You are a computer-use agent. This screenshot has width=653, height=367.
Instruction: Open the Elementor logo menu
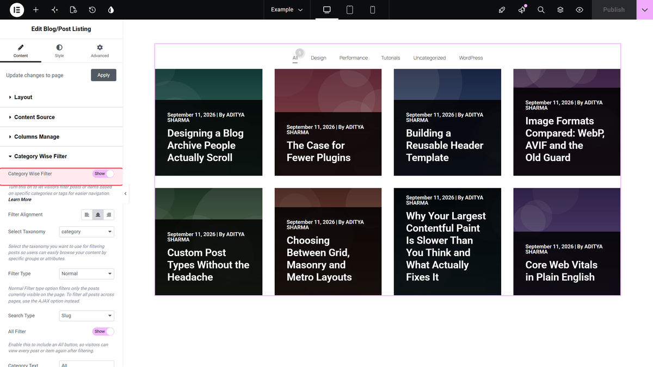[16, 10]
